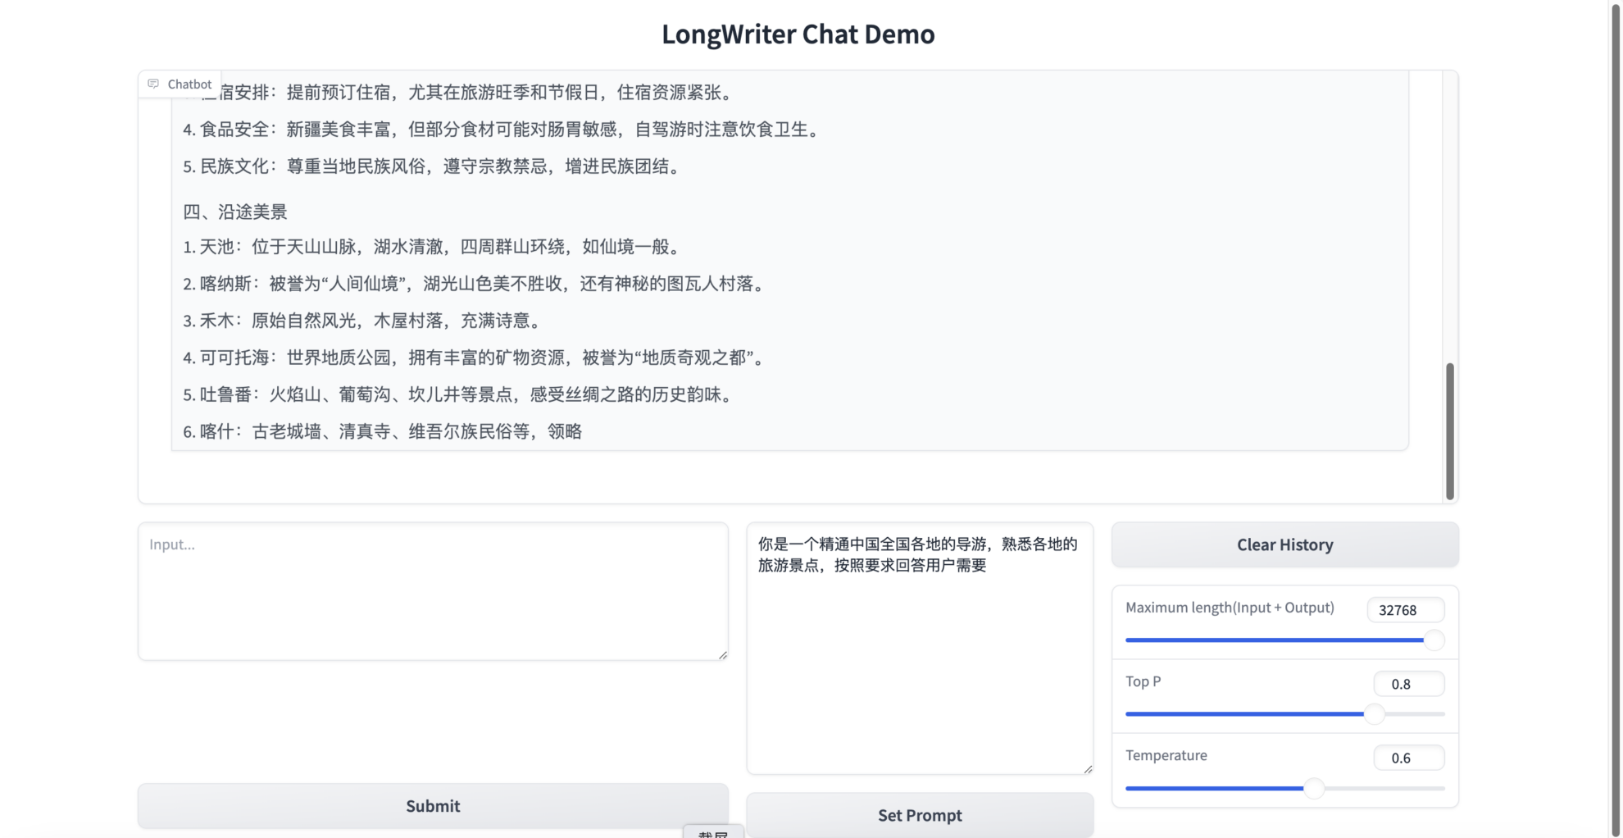Click the Temperature label text
Screen dimensions: 1623x838
tap(1166, 755)
